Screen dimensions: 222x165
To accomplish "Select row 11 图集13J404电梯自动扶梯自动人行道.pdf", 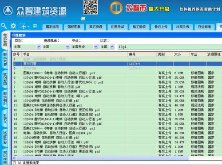I will tap(117, 105).
